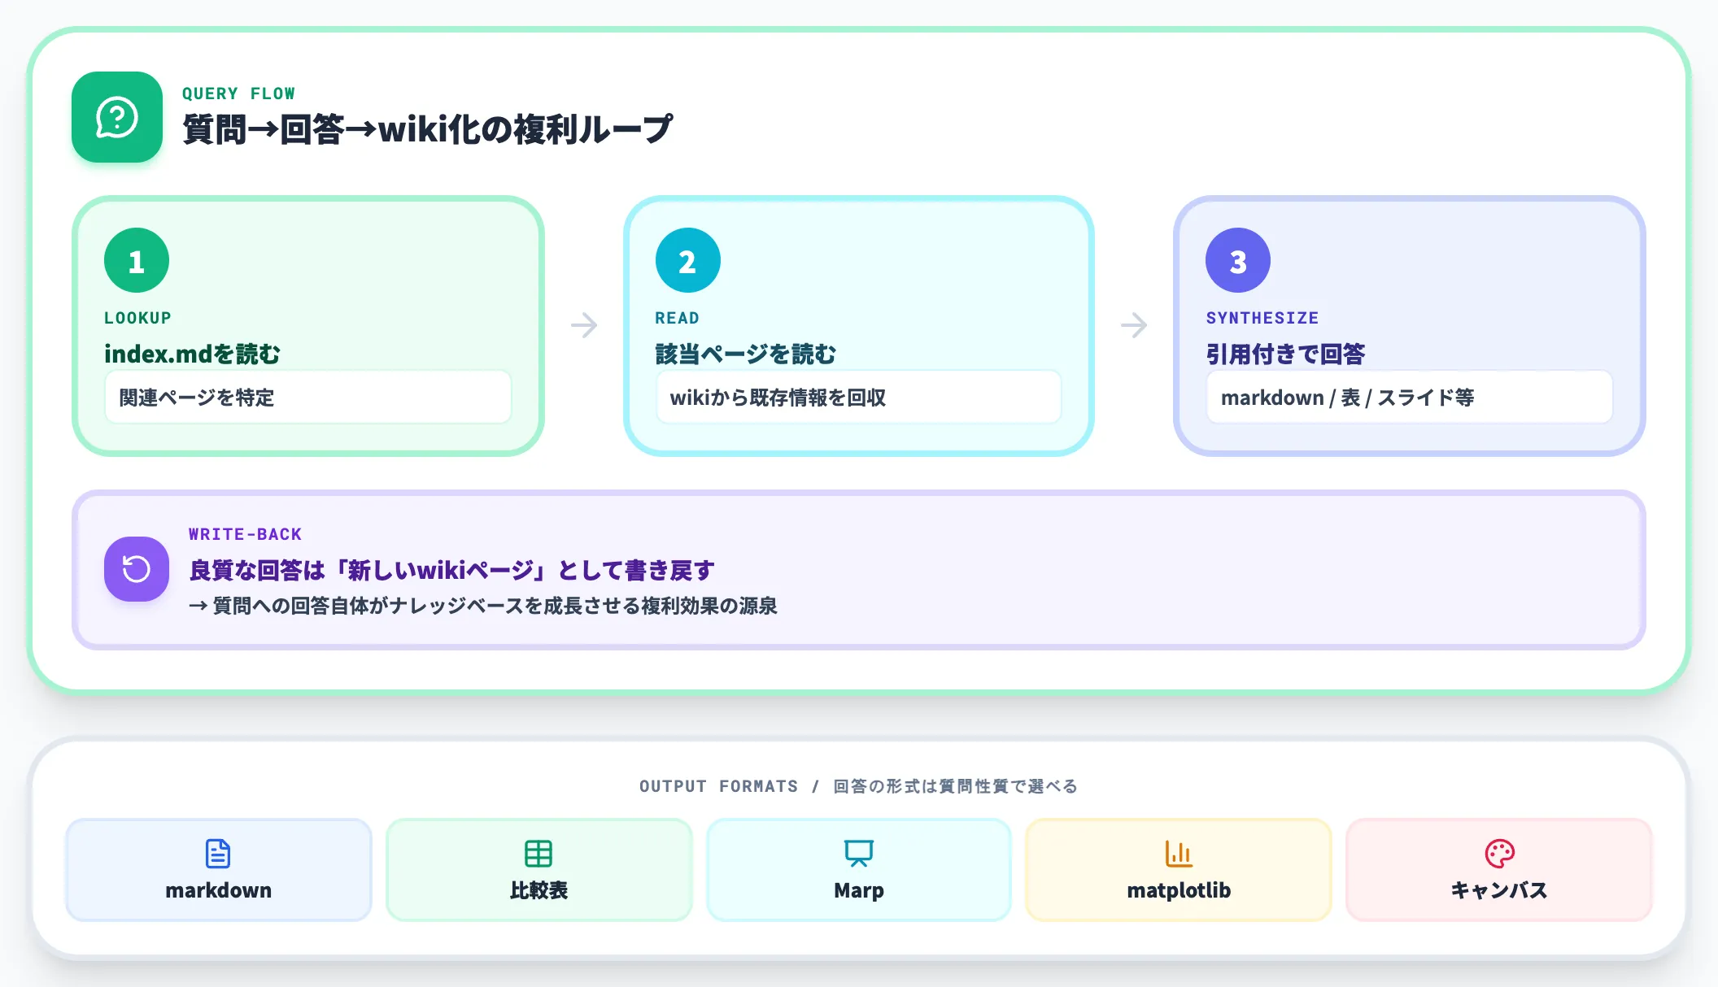Click the green table icon above 比較表
This screenshot has width=1718, height=987.
point(539,854)
